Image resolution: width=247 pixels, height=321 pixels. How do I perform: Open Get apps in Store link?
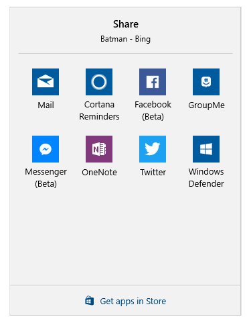[x=133, y=302]
